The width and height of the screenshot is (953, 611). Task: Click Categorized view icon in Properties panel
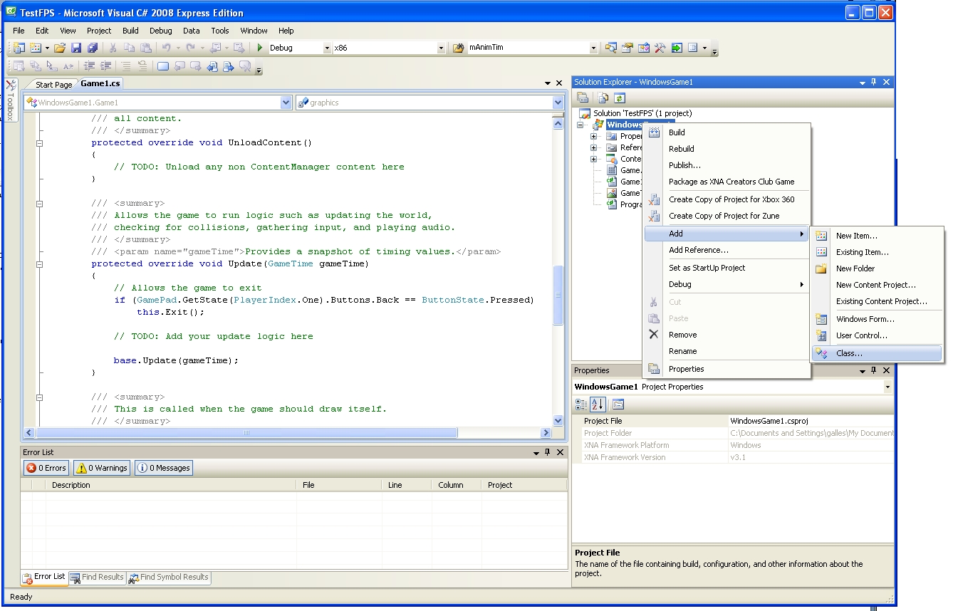pyautogui.click(x=581, y=404)
